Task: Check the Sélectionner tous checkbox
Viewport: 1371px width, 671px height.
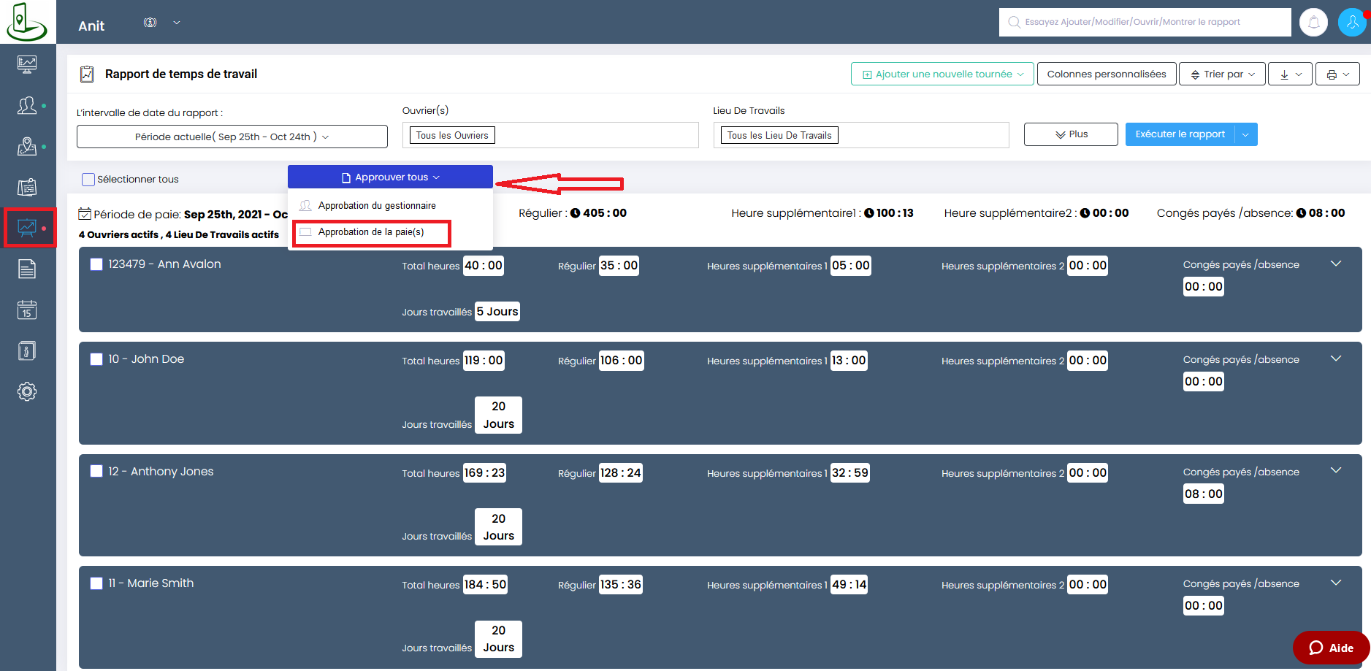Action: tap(88, 180)
